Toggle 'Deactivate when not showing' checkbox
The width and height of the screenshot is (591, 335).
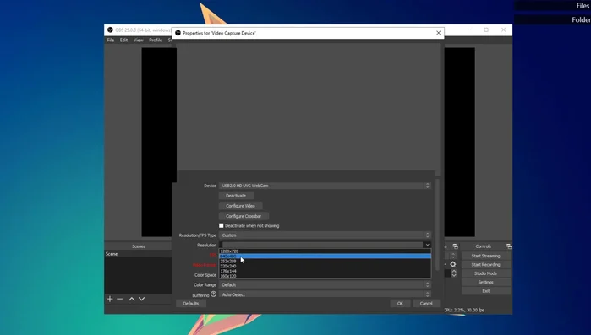[x=222, y=225]
